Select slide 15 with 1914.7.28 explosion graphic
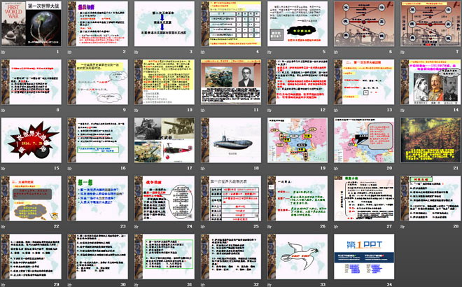Screen dimensions: 462x287 tap(31, 140)
